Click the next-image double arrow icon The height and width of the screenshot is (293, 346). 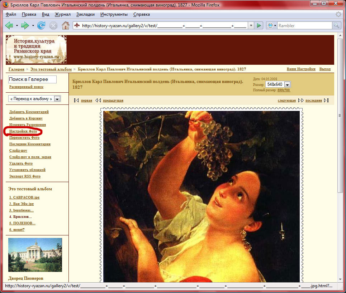[x=301, y=101]
